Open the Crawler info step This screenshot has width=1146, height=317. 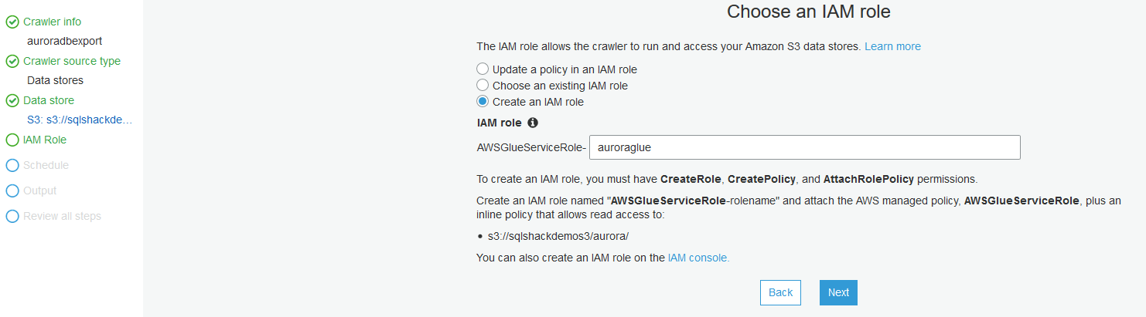tap(52, 22)
